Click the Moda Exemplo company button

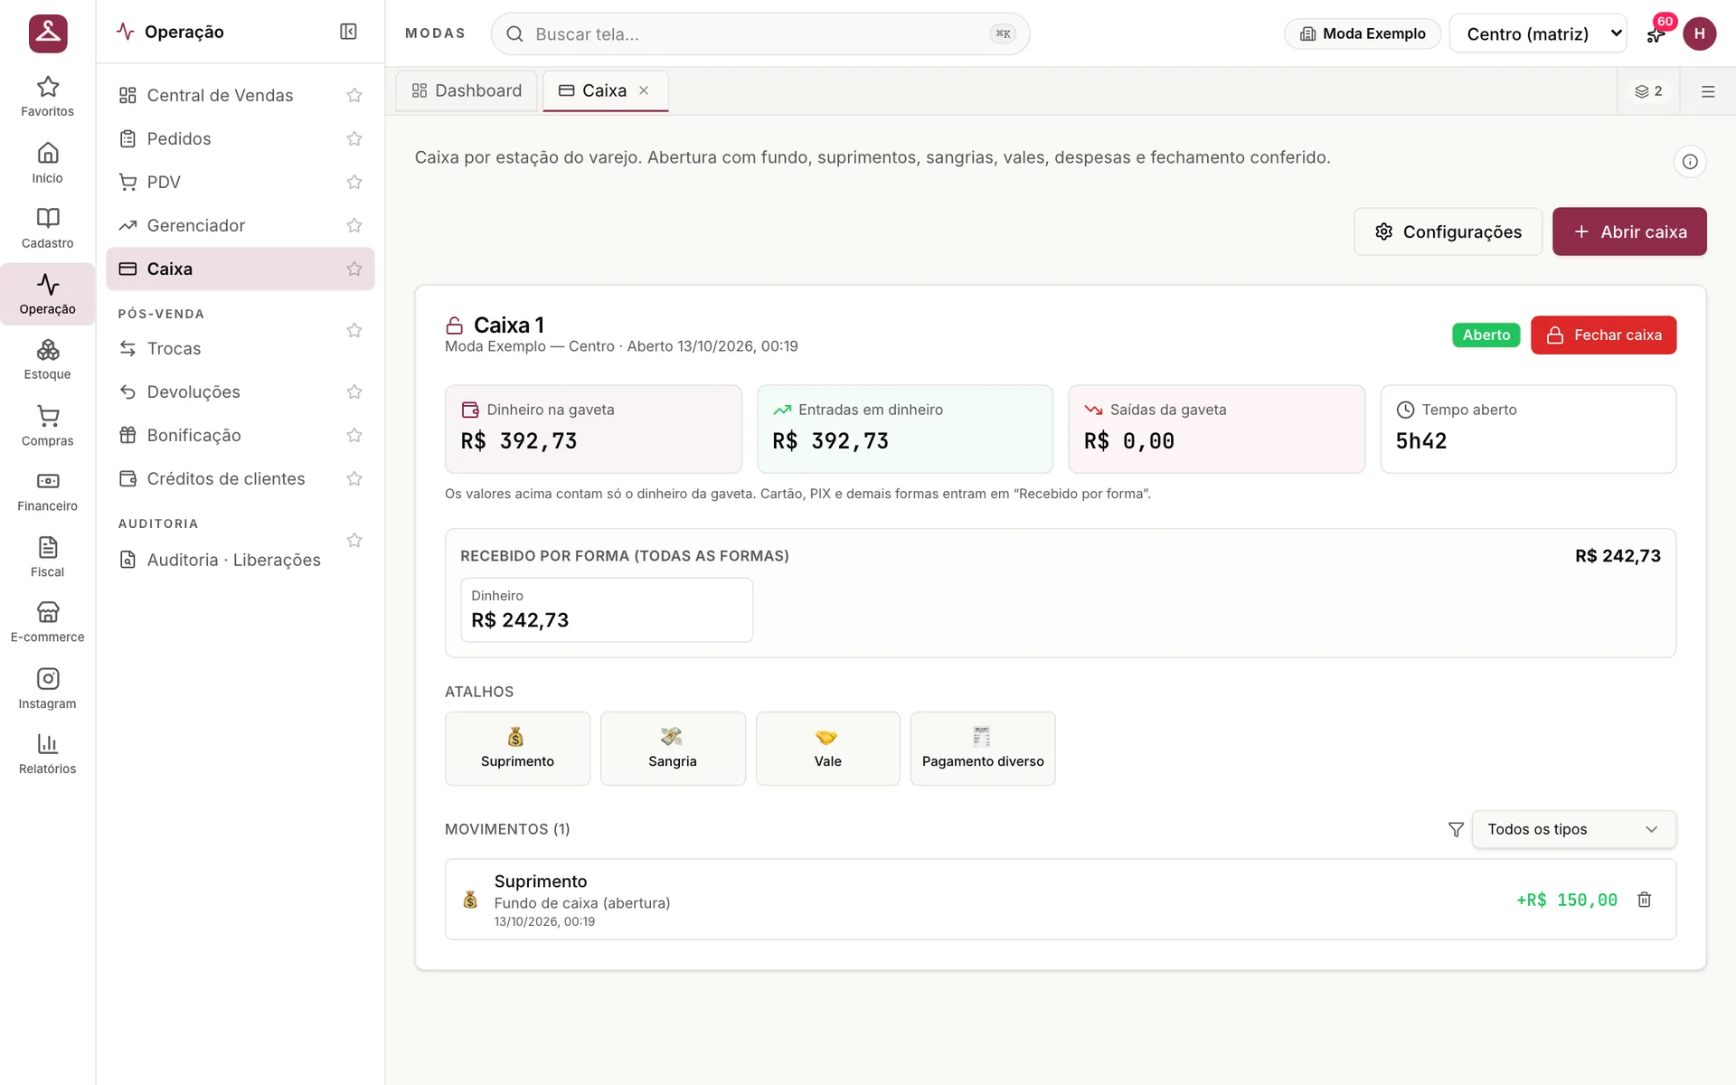point(1363,33)
